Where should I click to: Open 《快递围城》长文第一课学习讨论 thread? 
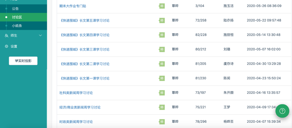84,78
